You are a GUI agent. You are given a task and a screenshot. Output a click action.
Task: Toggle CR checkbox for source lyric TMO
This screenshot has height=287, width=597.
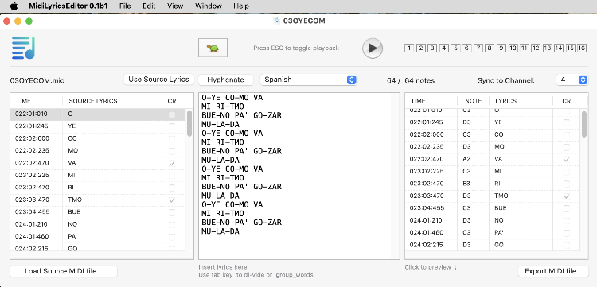tap(172, 200)
